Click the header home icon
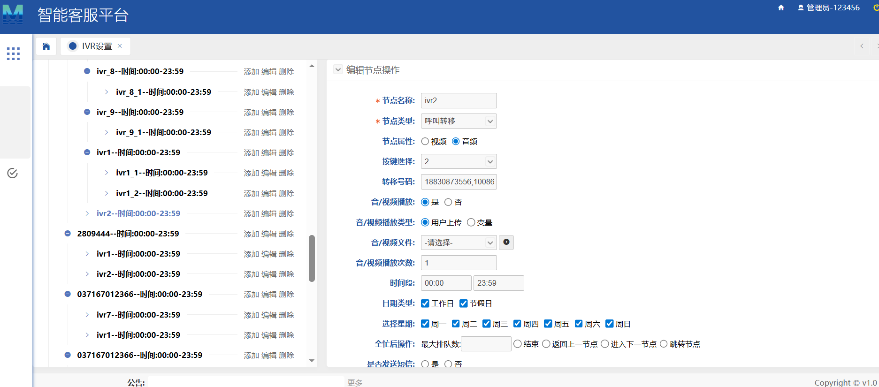The width and height of the screenshot is (879, 387). click(x=781, y=8)
